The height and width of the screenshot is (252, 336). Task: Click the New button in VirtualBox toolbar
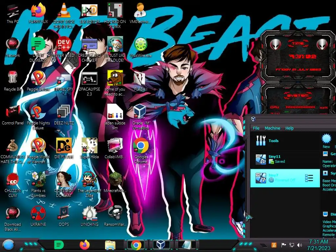[326, 141]
